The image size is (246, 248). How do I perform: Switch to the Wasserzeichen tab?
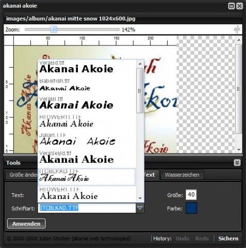[x=182, y=175]
